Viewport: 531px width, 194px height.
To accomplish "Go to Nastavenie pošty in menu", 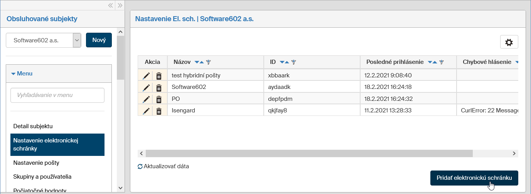I will (36, 162).
